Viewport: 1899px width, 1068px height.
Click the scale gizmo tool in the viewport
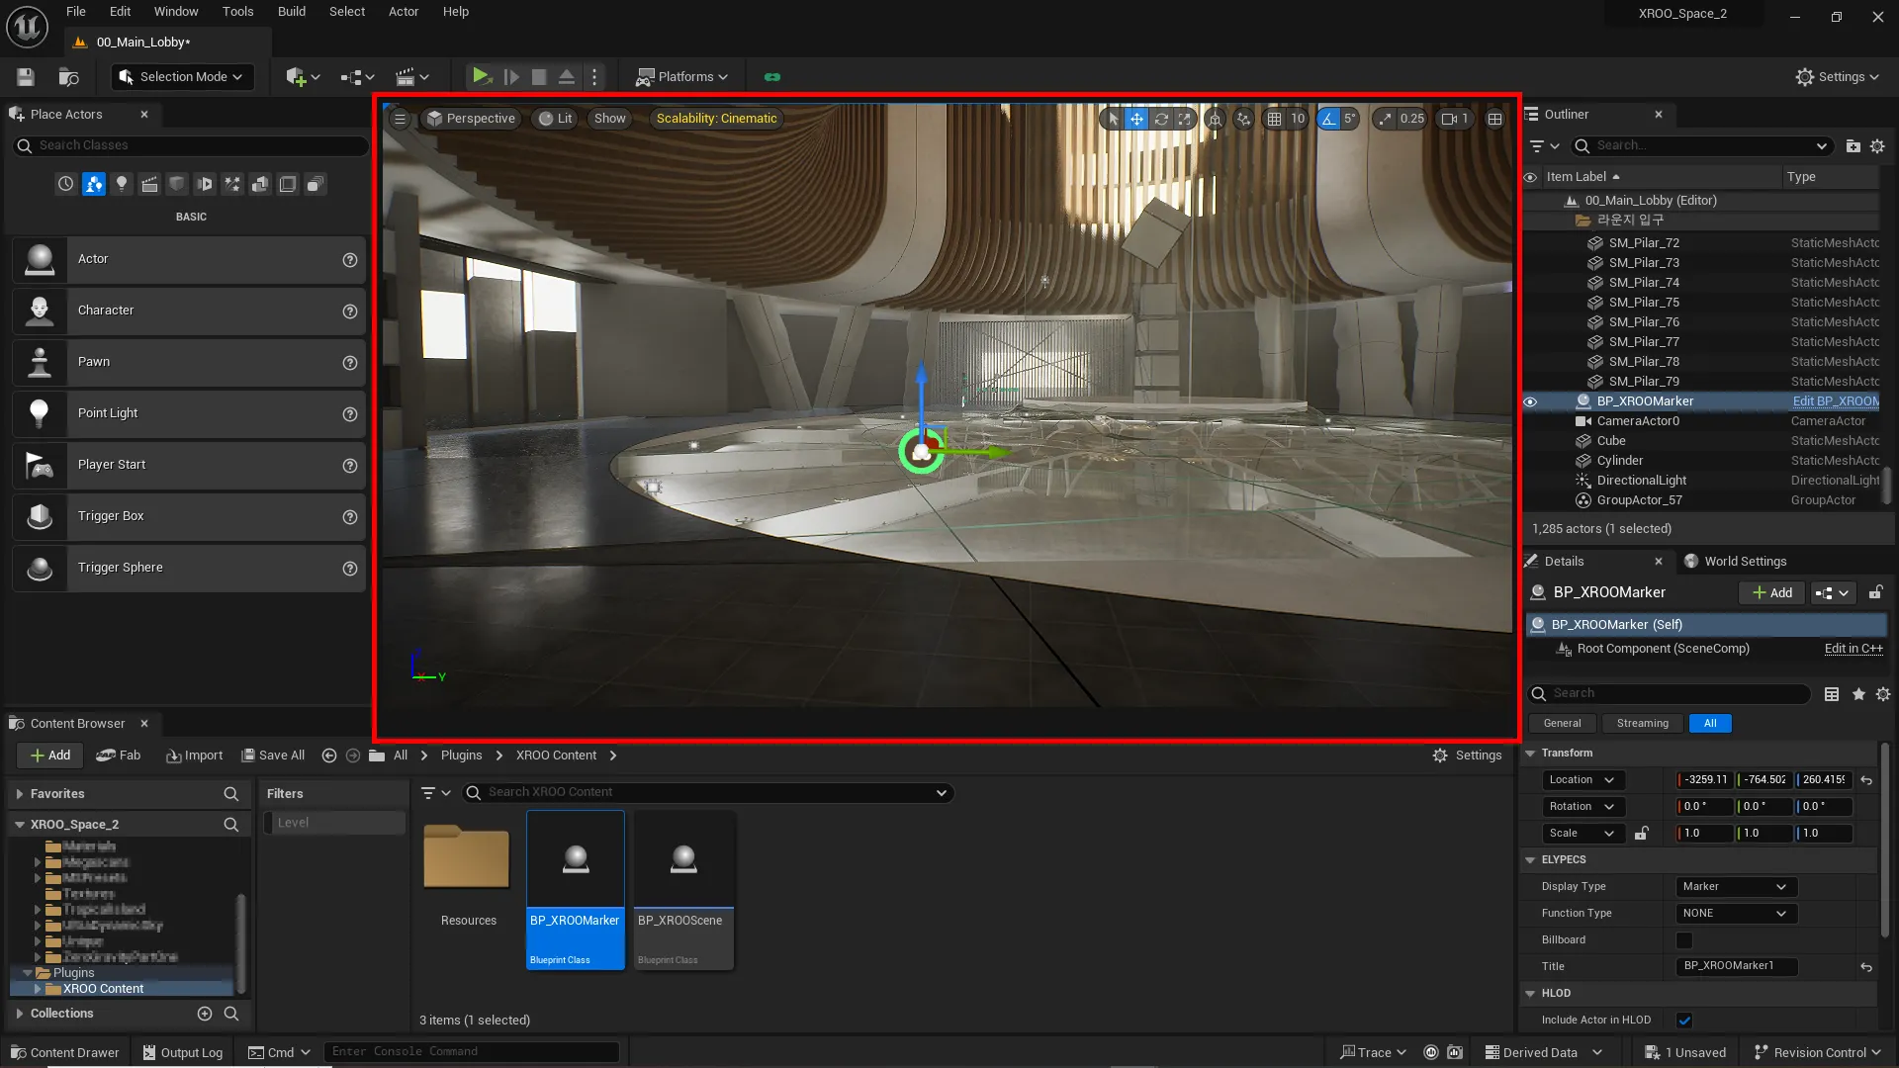[x=1185, y=119]
